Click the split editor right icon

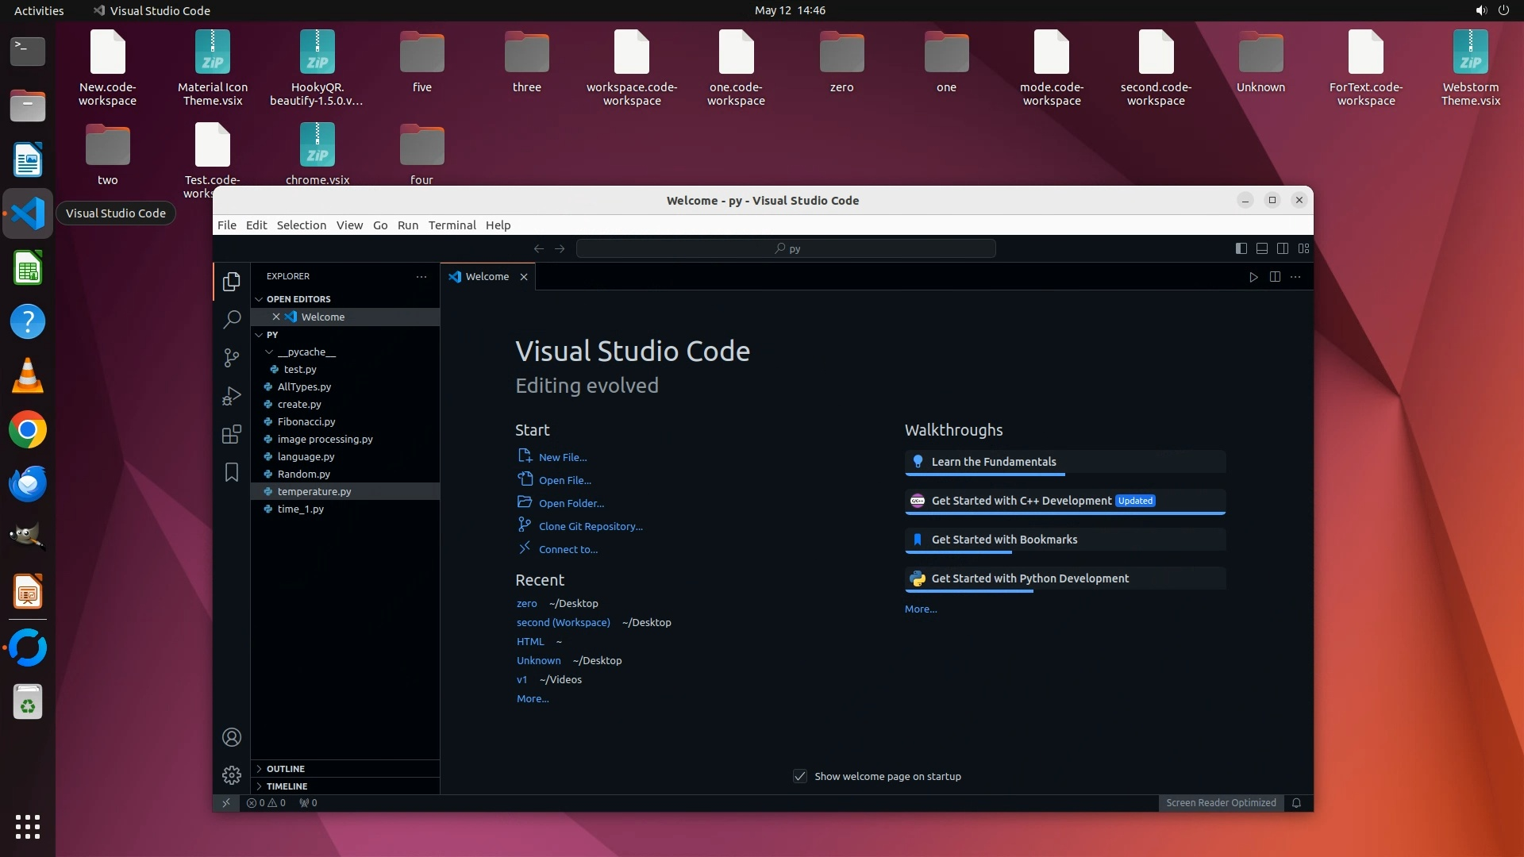(x=1275, y=277)
